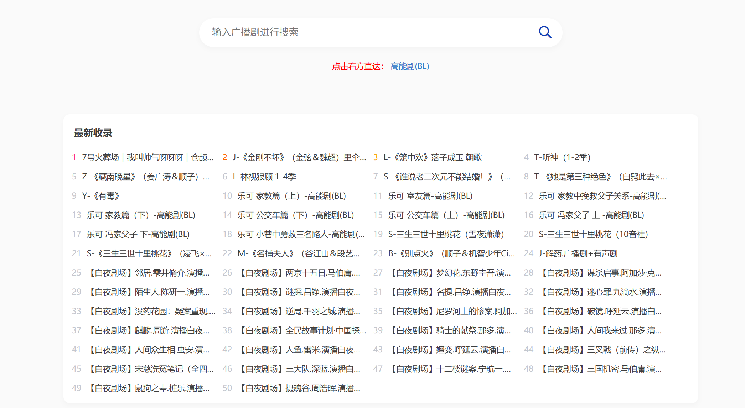745x408 pixels.
Task: Open J-《金刚不坏》 entry
Action: (299, 157)
